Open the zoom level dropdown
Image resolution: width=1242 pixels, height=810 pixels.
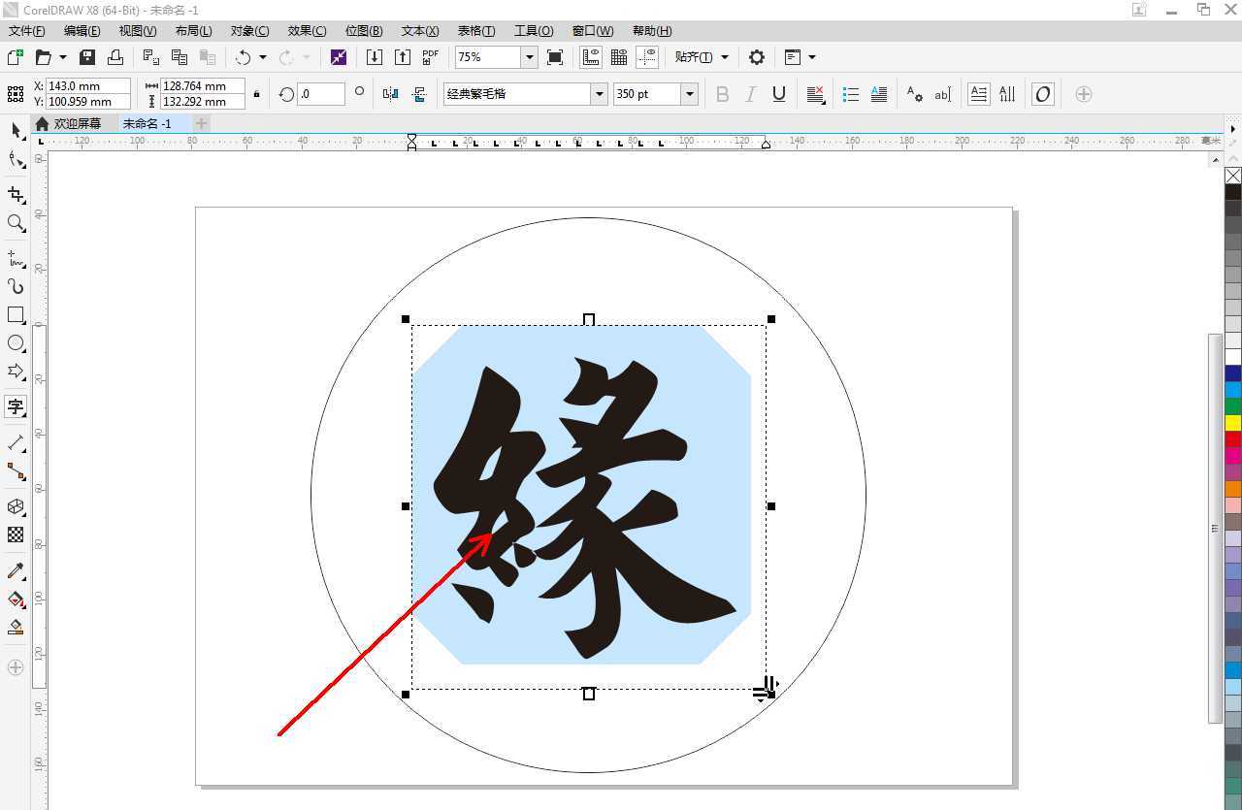click(x=529, y=56)
